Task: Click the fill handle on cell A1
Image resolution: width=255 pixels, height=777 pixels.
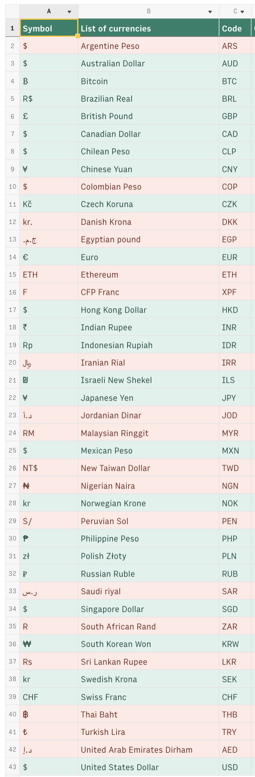Action: [78, 36]
